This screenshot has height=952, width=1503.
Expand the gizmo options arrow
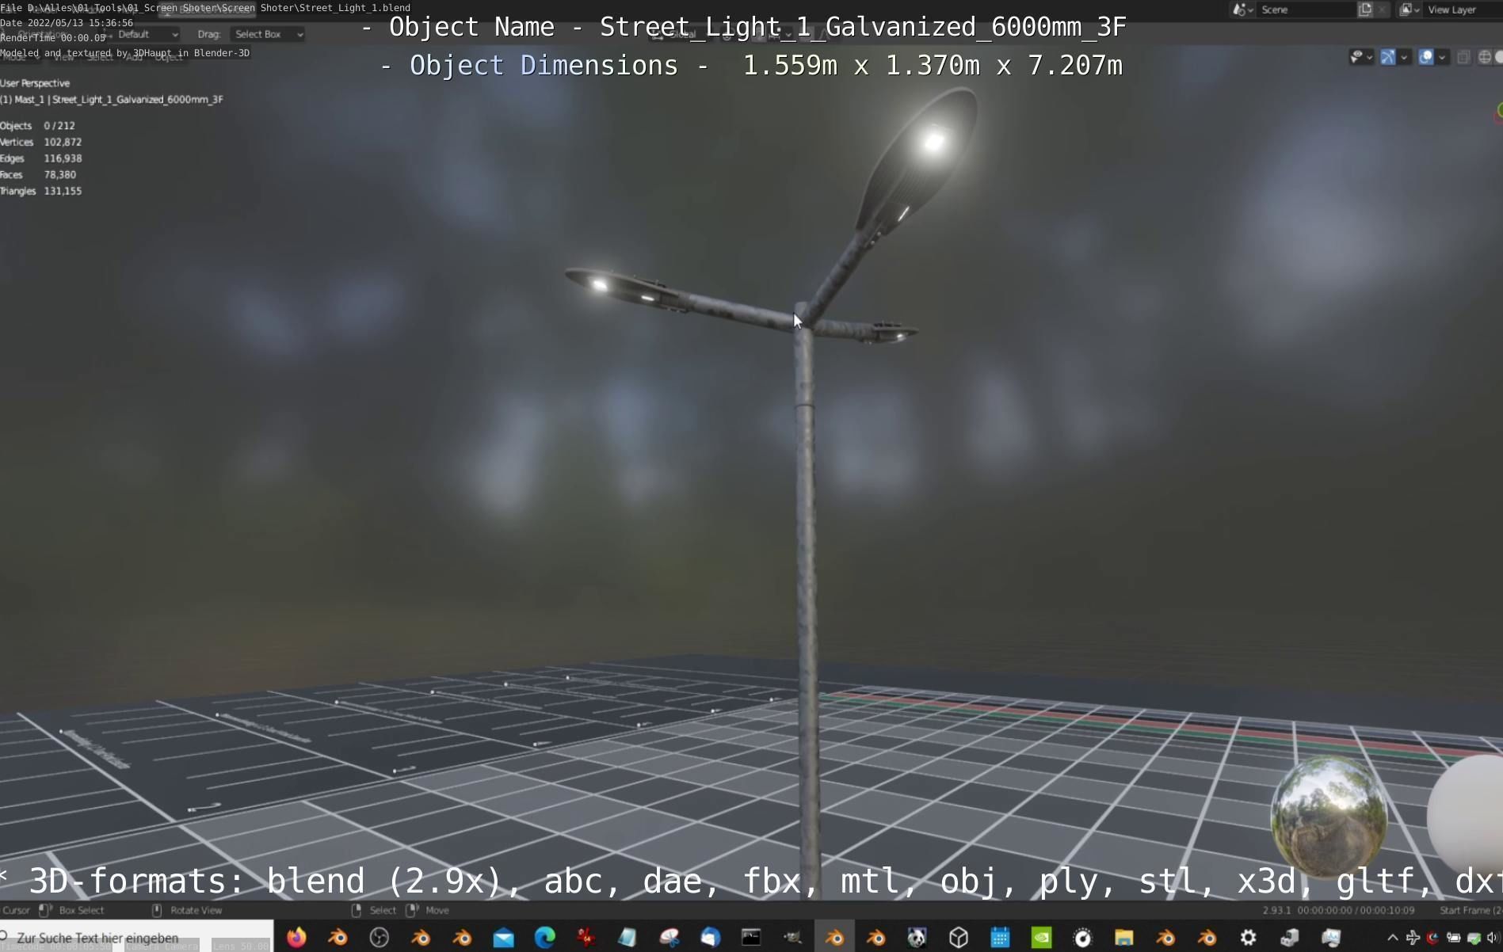[1404, 57]
